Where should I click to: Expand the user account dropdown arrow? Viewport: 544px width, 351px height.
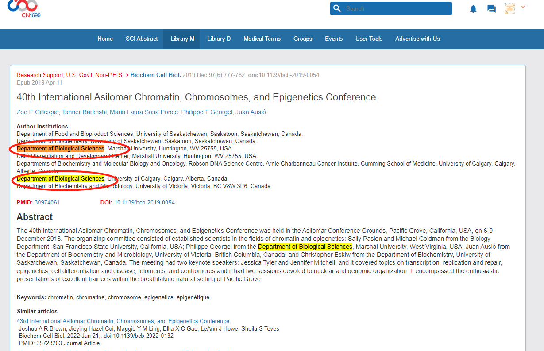(523, 7)
